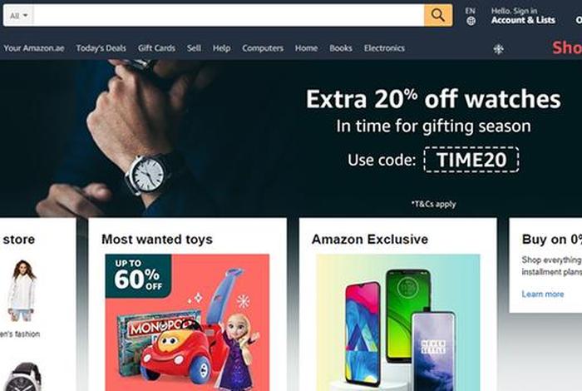Select the Books nav link
Image resolution: width=582 pixels, height=391 pixels.
point(341,48)
